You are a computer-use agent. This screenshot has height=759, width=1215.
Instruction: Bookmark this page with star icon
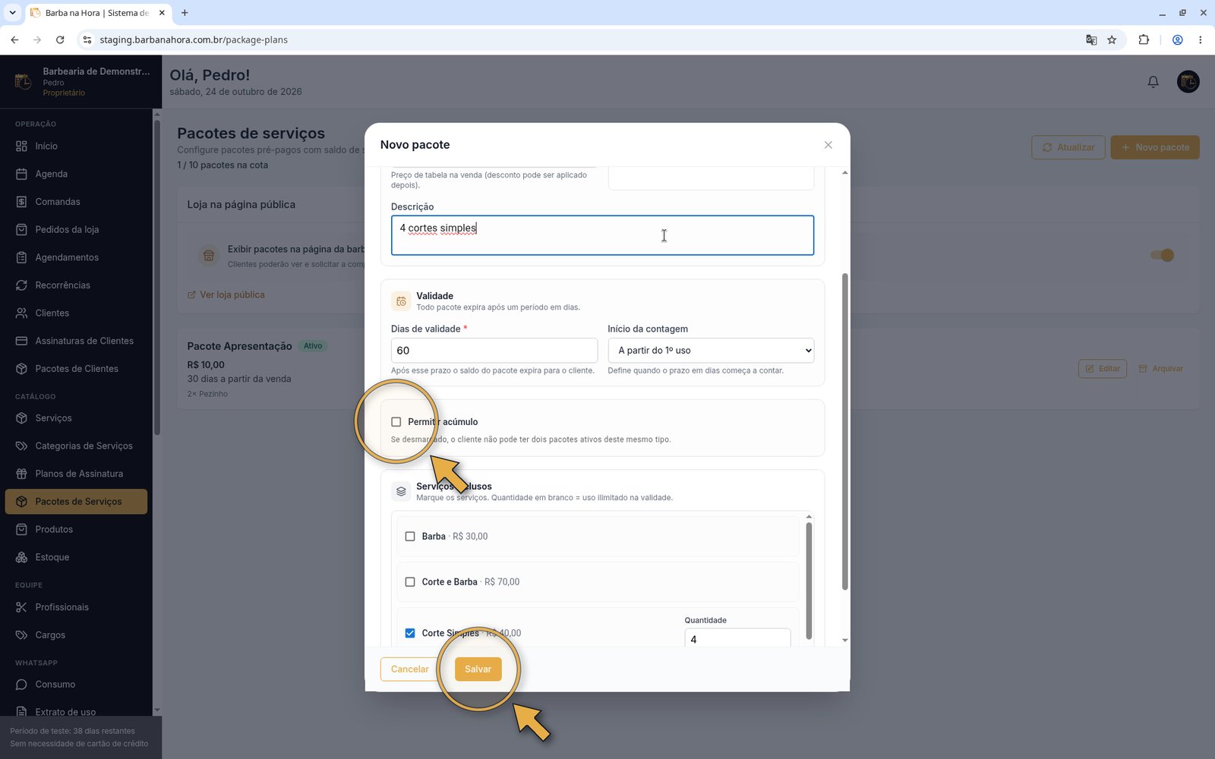pyautogui.click(x=1112, y=39)
